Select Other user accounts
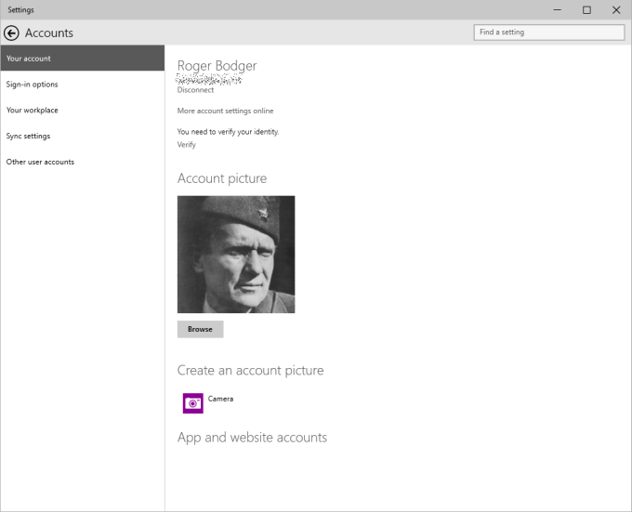 tap(40, 162)
